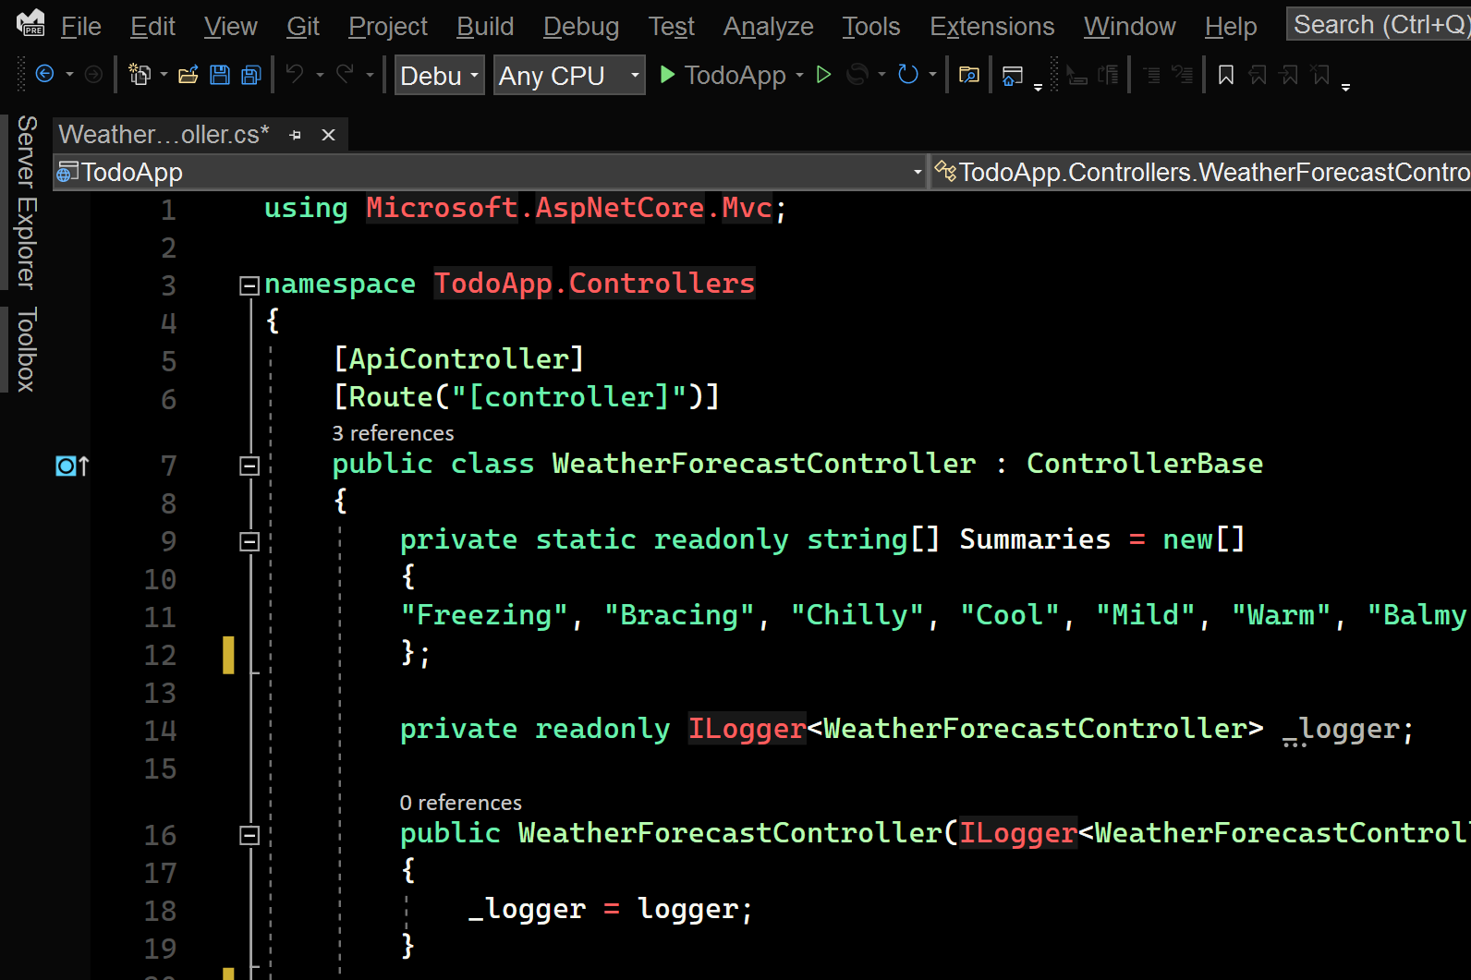Open the Build menu
The width and height of the screenshot is (1471, 980).
click(485, 27)
